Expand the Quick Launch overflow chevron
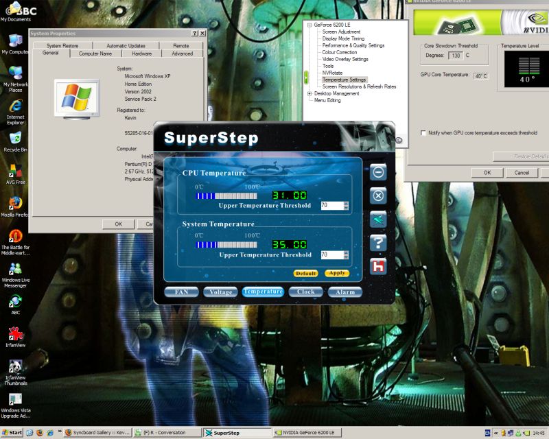Viewport: 549px width, 439px height. [x=60, y=431]
